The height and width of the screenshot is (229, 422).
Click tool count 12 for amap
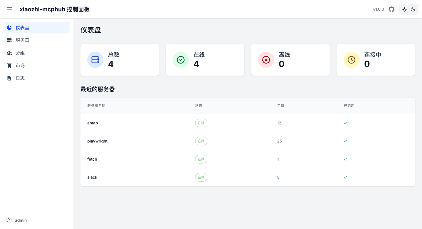279,123
